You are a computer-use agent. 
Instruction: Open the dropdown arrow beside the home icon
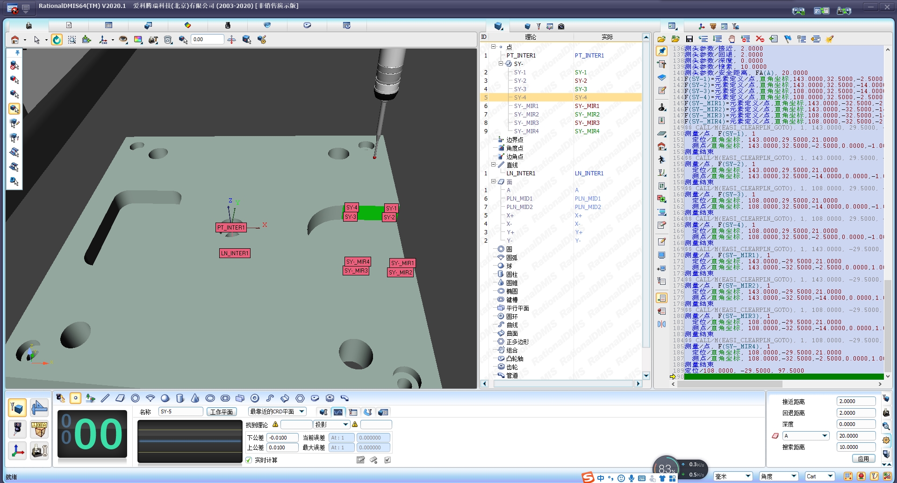tap(25, 40)
